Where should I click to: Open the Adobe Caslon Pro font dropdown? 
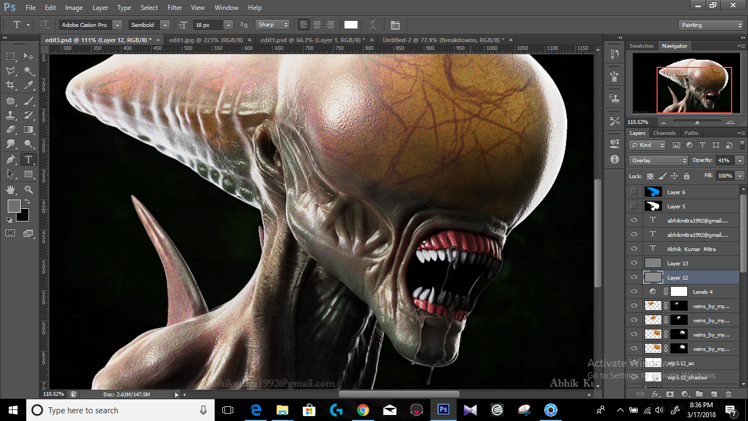click(x=118, y=25)
